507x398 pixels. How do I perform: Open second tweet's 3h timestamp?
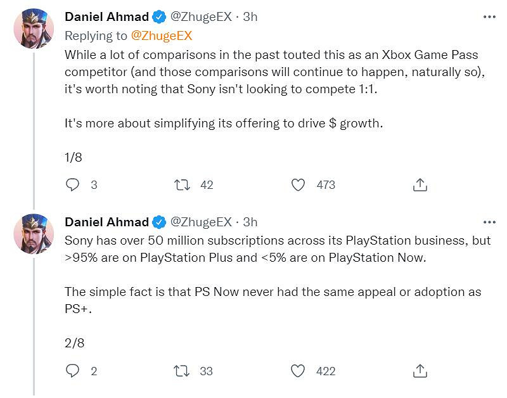point(250,222)
